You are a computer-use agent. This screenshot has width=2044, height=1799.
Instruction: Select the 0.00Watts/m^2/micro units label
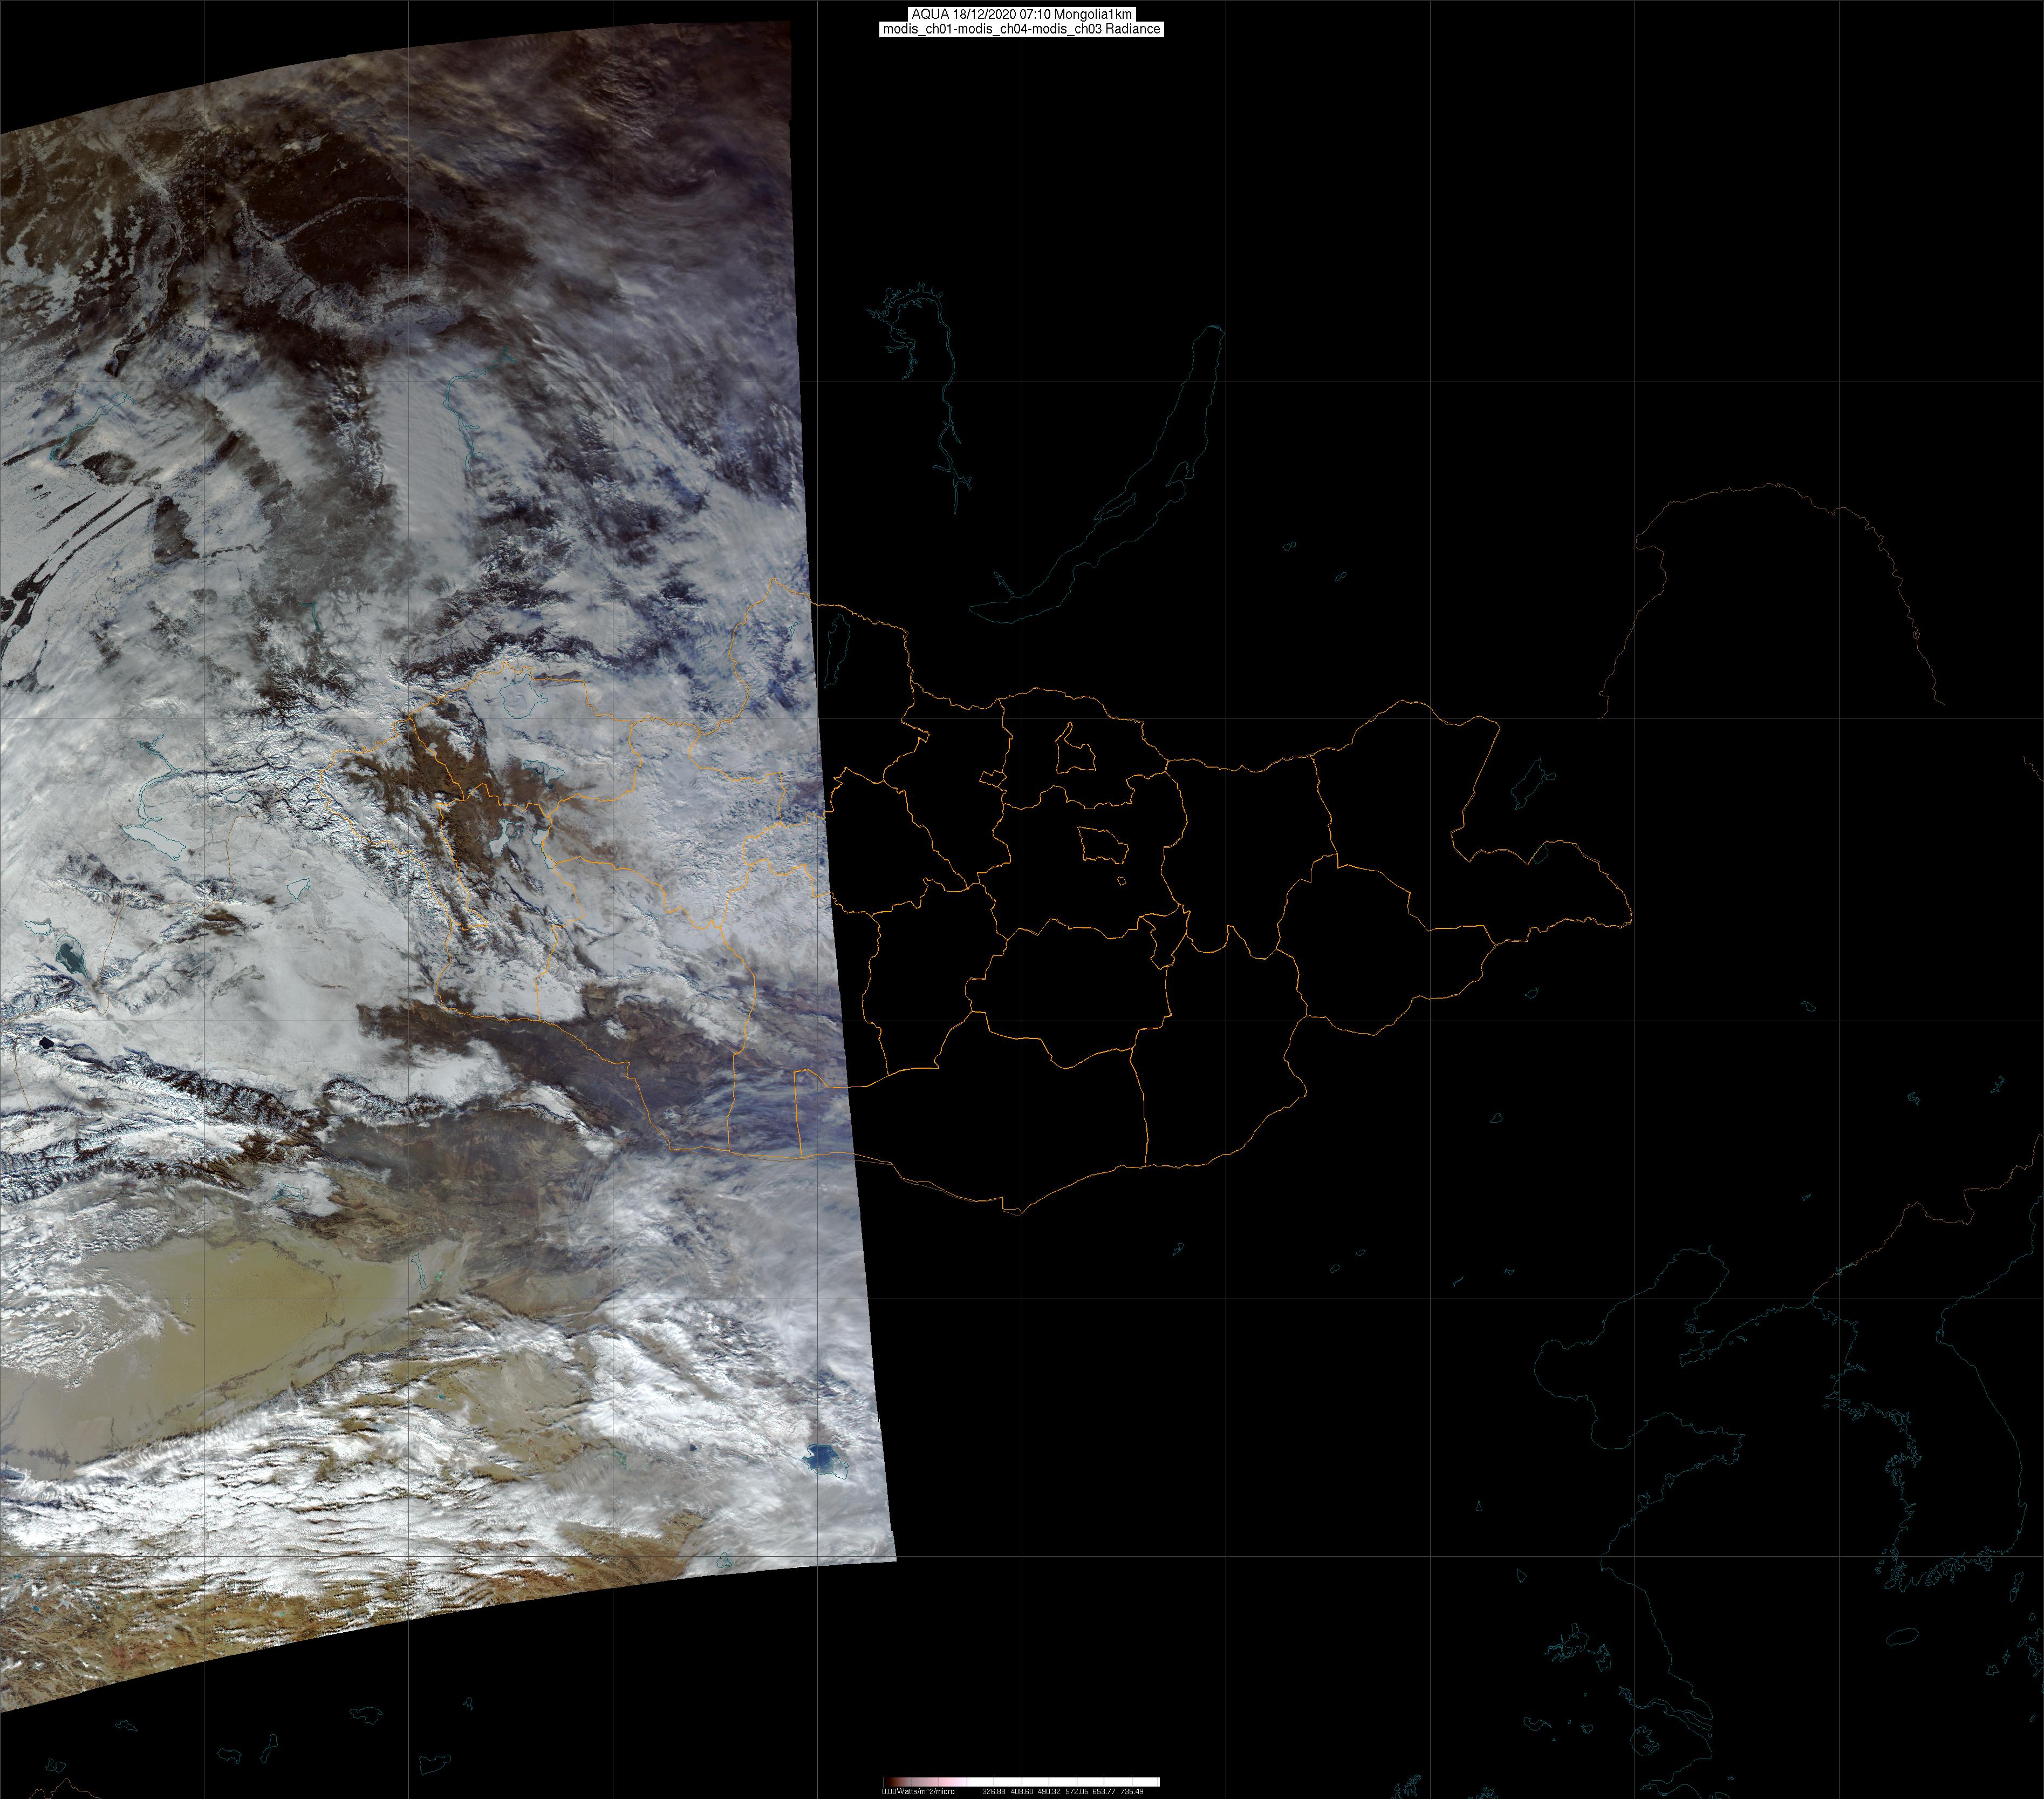(x=918, y=1791)
